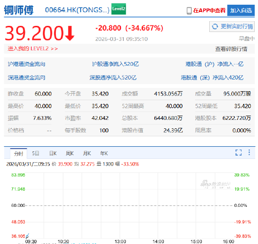This screenshot has height=244, width=258.
Task: Click chart info 均 37.275
Action: 84,164
